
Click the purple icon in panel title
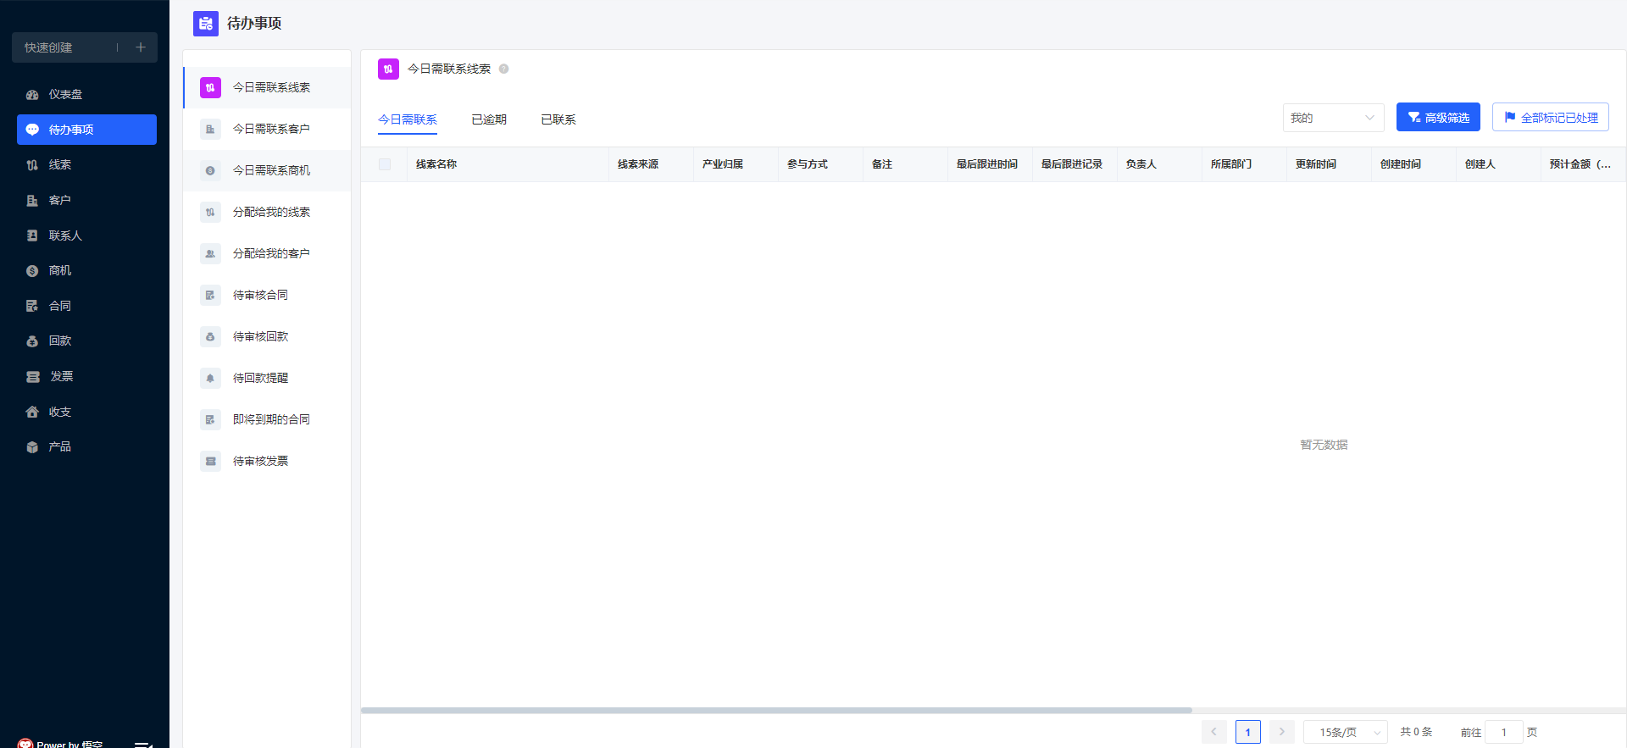(388, 69)
